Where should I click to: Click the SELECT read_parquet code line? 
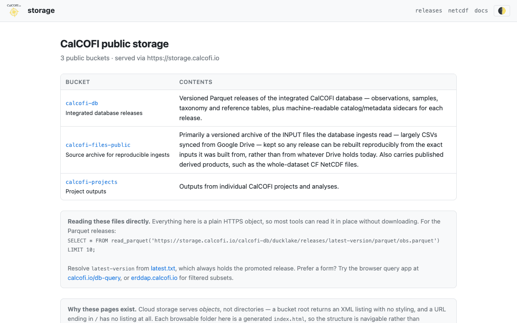[254, 241]
